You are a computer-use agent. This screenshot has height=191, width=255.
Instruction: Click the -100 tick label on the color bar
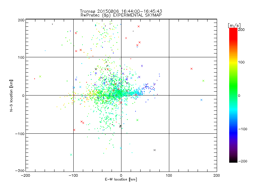click(x=243, y=129)
